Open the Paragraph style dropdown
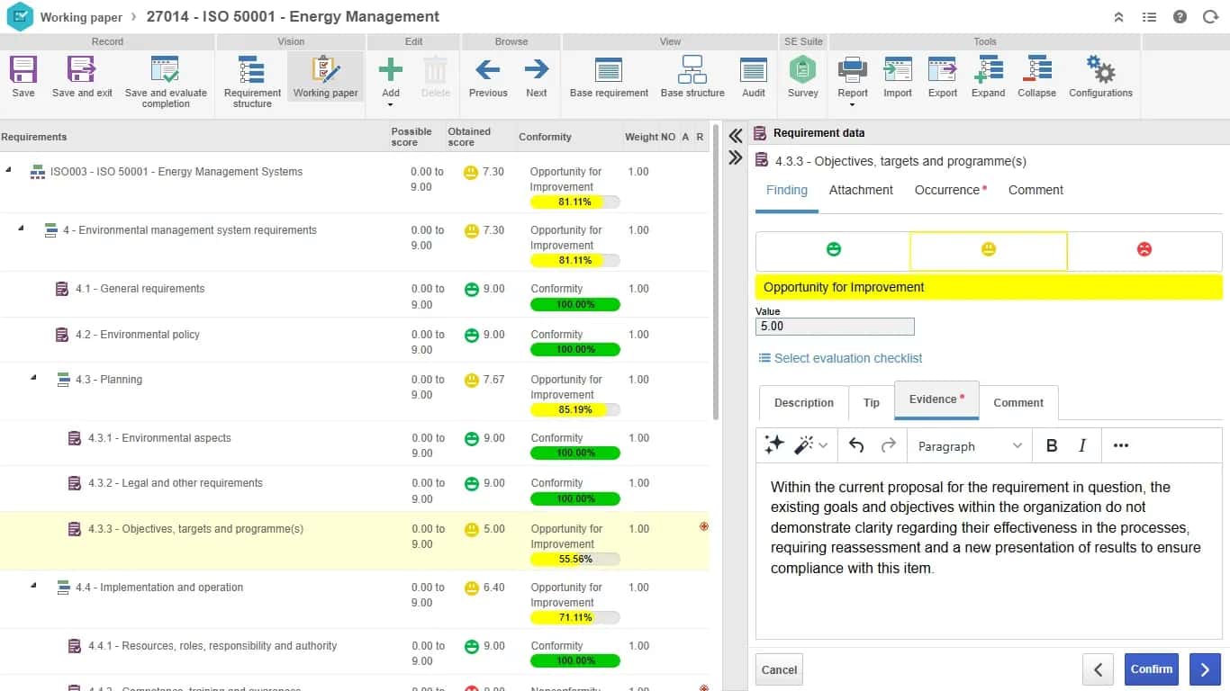The width and height of the screenshot is (1230, 691). 970,445
